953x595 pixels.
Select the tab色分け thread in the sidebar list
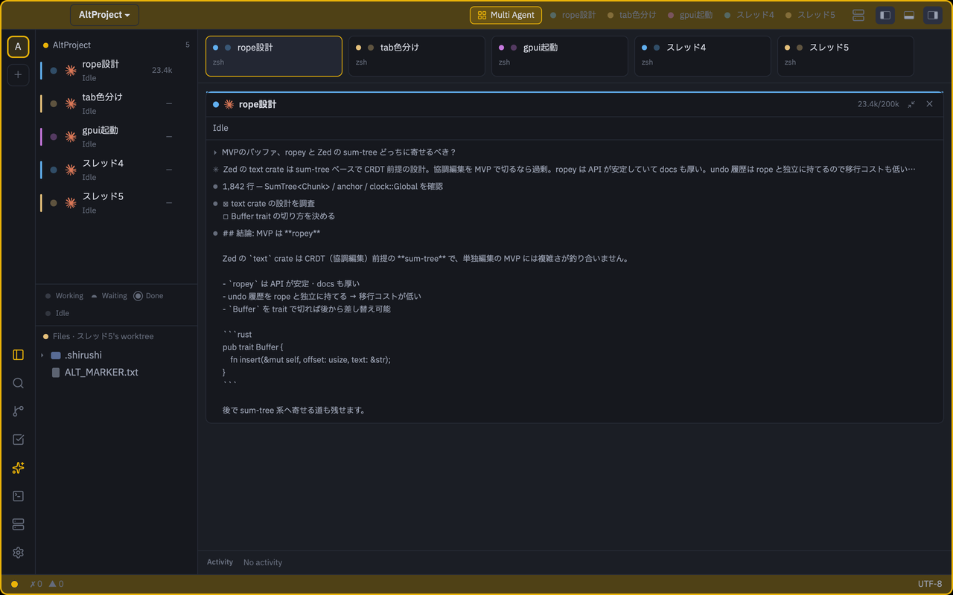click(x=116, y=103)
